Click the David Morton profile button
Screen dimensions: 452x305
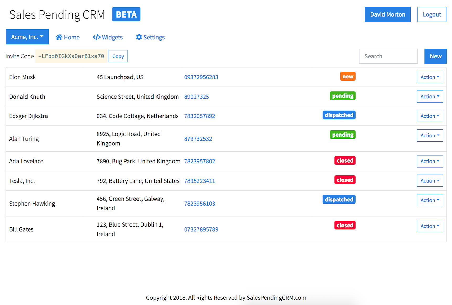pyautogui.click(x=387, y=14)
